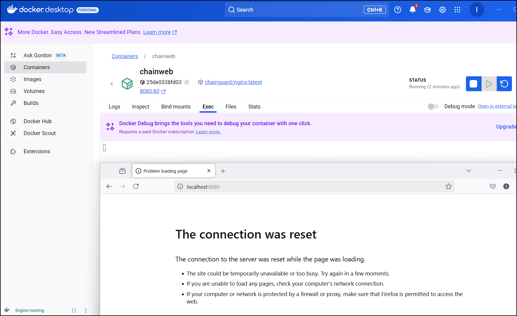Click the Start container play button
The image size is (517, 316).
(x=489, y=84)
